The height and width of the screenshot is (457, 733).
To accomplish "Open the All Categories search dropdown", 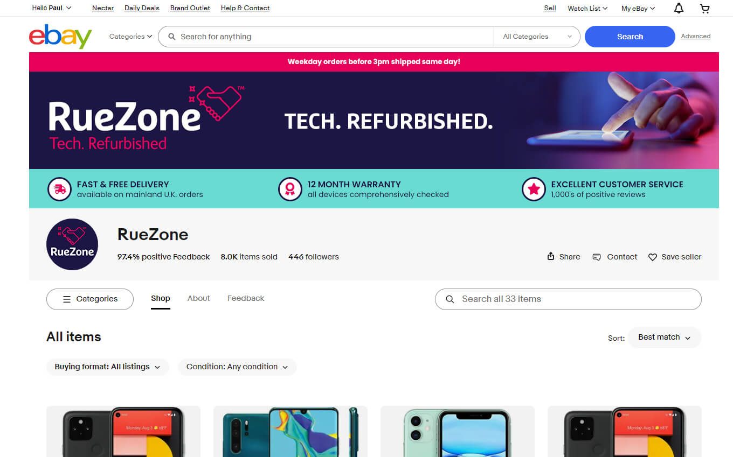I will (537, 37).
